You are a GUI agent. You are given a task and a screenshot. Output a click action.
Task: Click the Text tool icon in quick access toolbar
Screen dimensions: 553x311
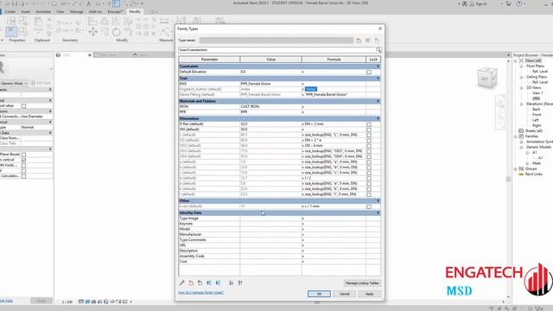point(88,3)
